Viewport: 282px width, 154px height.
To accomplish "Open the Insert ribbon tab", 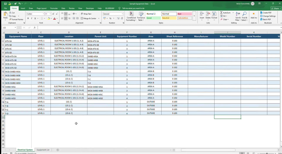I will tap(23, 8).
